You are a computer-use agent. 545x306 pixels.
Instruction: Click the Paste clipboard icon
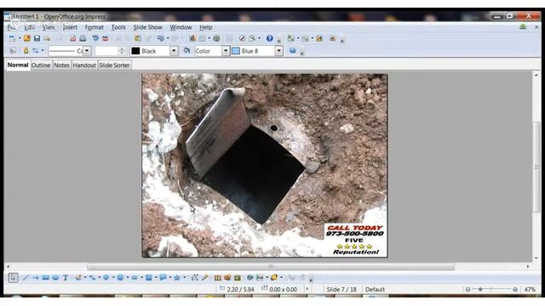[138, 38]
